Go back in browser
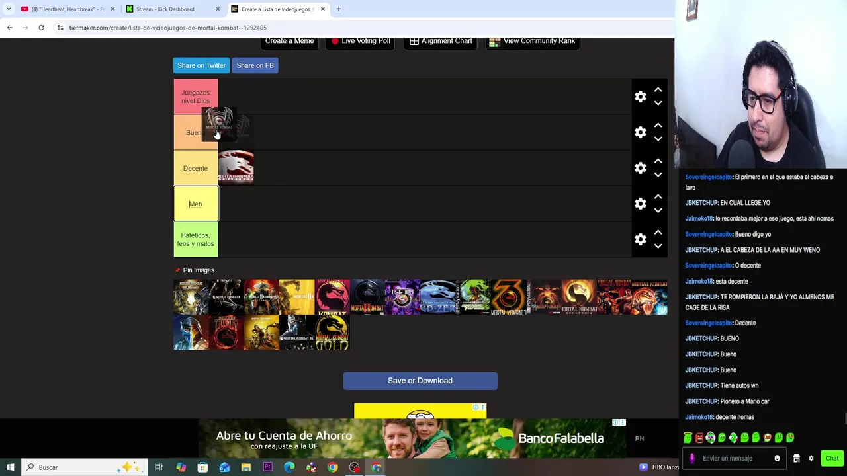The image size is (847, 476). tap(9, 28)
